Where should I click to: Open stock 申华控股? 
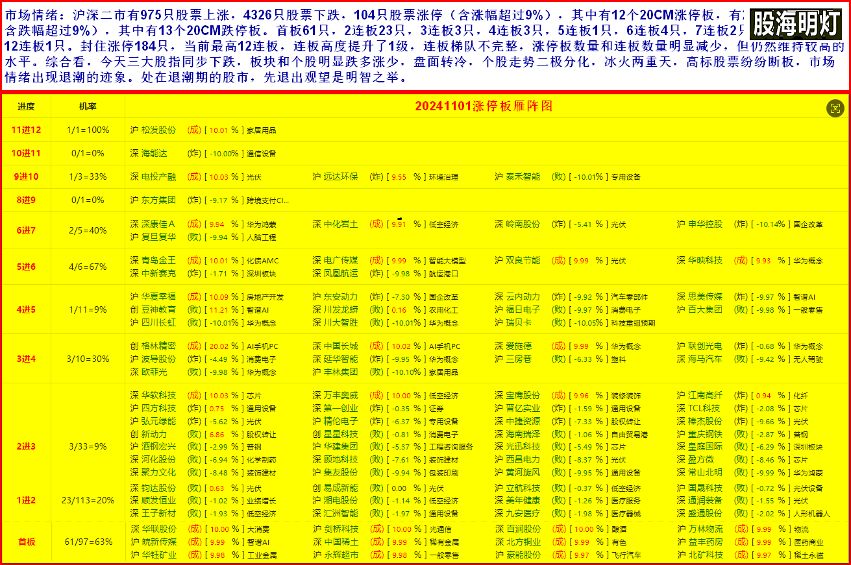click(705, 224)
